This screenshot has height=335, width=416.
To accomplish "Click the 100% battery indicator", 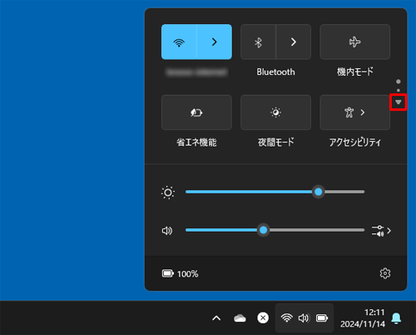I will click(x=180, y=273).
